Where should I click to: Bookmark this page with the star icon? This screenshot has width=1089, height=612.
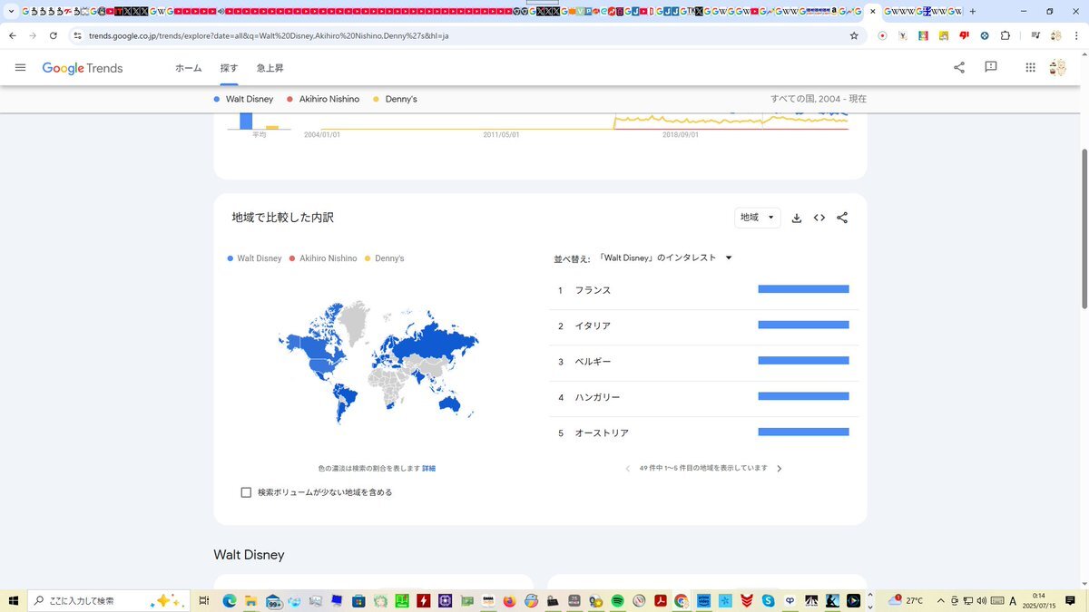pyautogui.click(x=854, y=35)
